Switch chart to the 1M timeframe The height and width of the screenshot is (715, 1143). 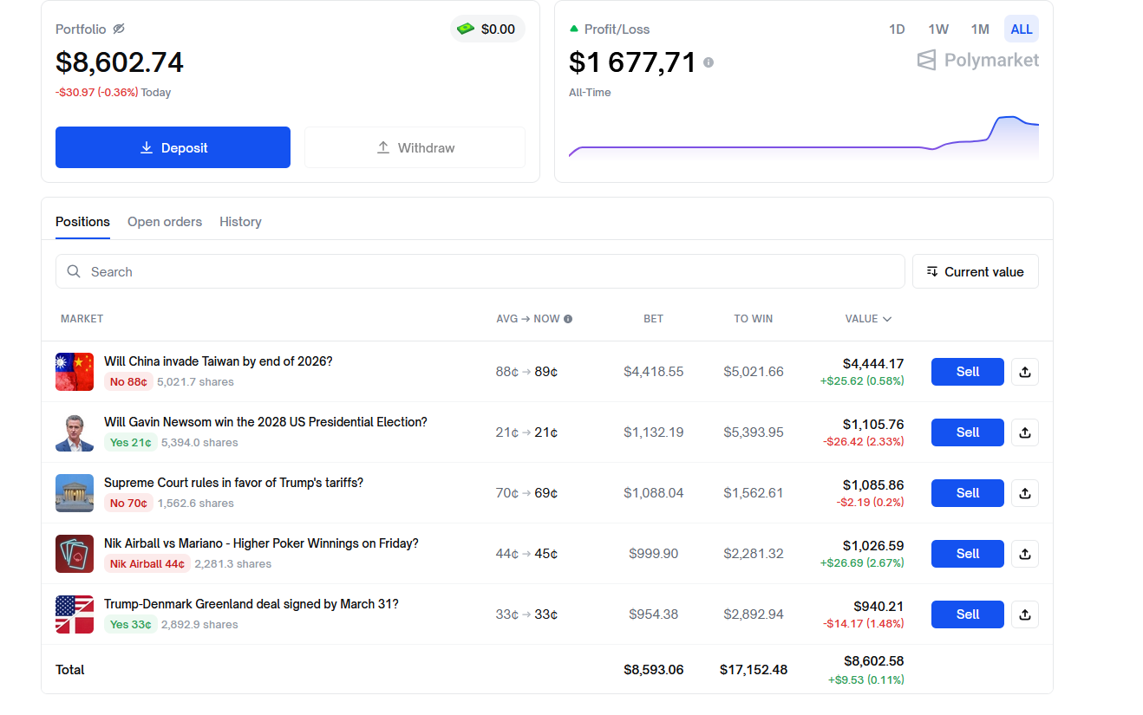pos(980,29)
